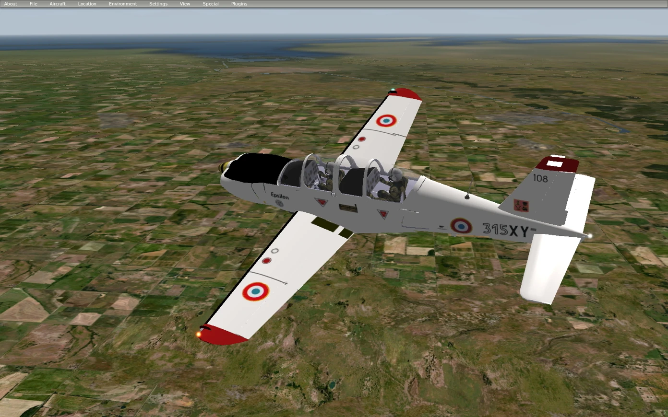
Task: Open the Environment menu
Action: point(123,4)
